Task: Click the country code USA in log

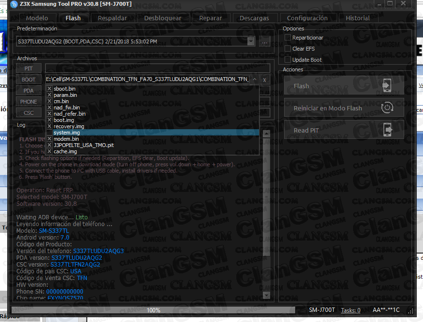Action: (76, 271)
